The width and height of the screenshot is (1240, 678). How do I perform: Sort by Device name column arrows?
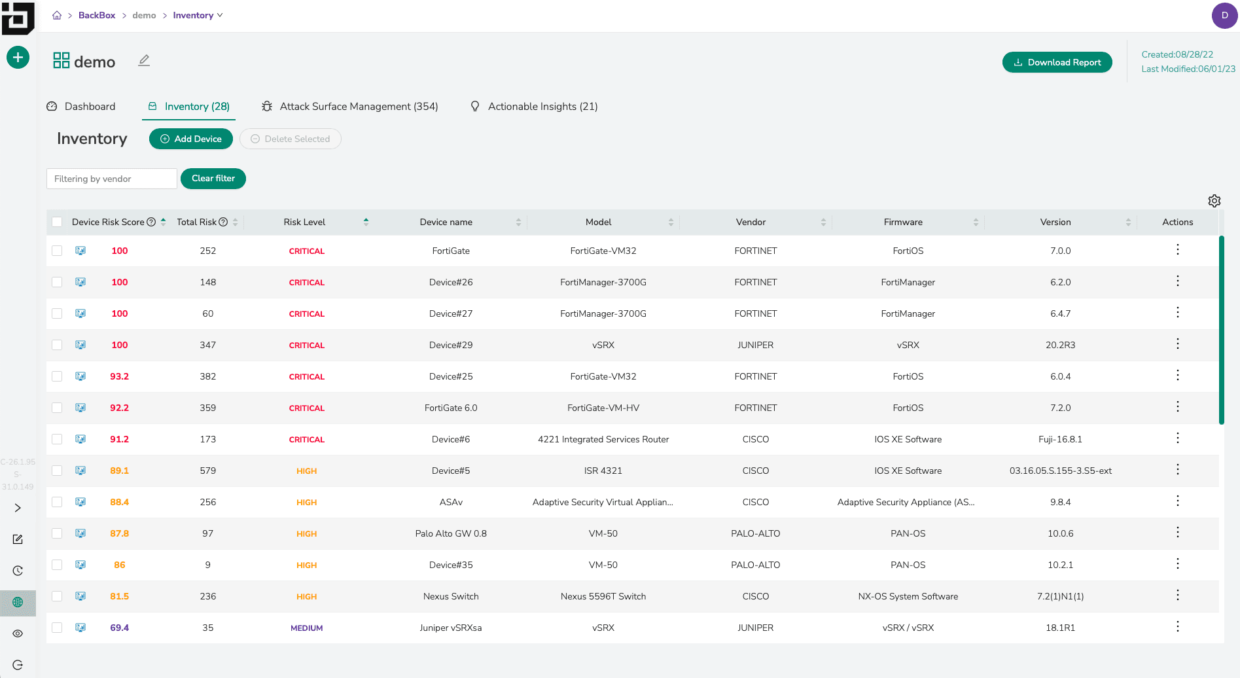coord(518,222)
